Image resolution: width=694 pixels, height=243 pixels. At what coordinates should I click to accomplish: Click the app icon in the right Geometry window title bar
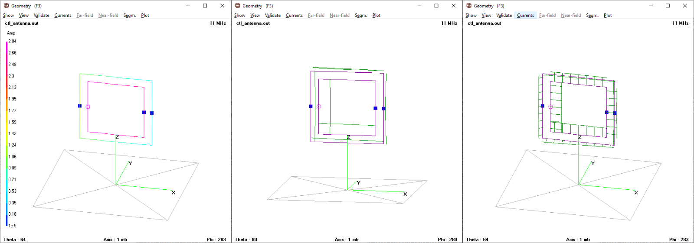point(468,6)
